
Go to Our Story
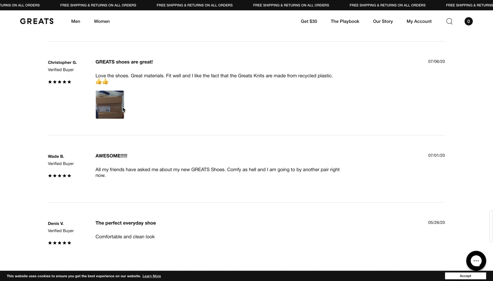point(383,21)
